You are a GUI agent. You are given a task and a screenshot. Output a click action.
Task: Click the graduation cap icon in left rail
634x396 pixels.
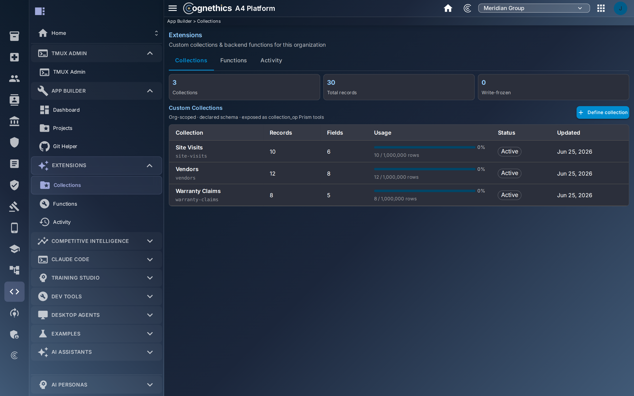(x=14, y=249)
